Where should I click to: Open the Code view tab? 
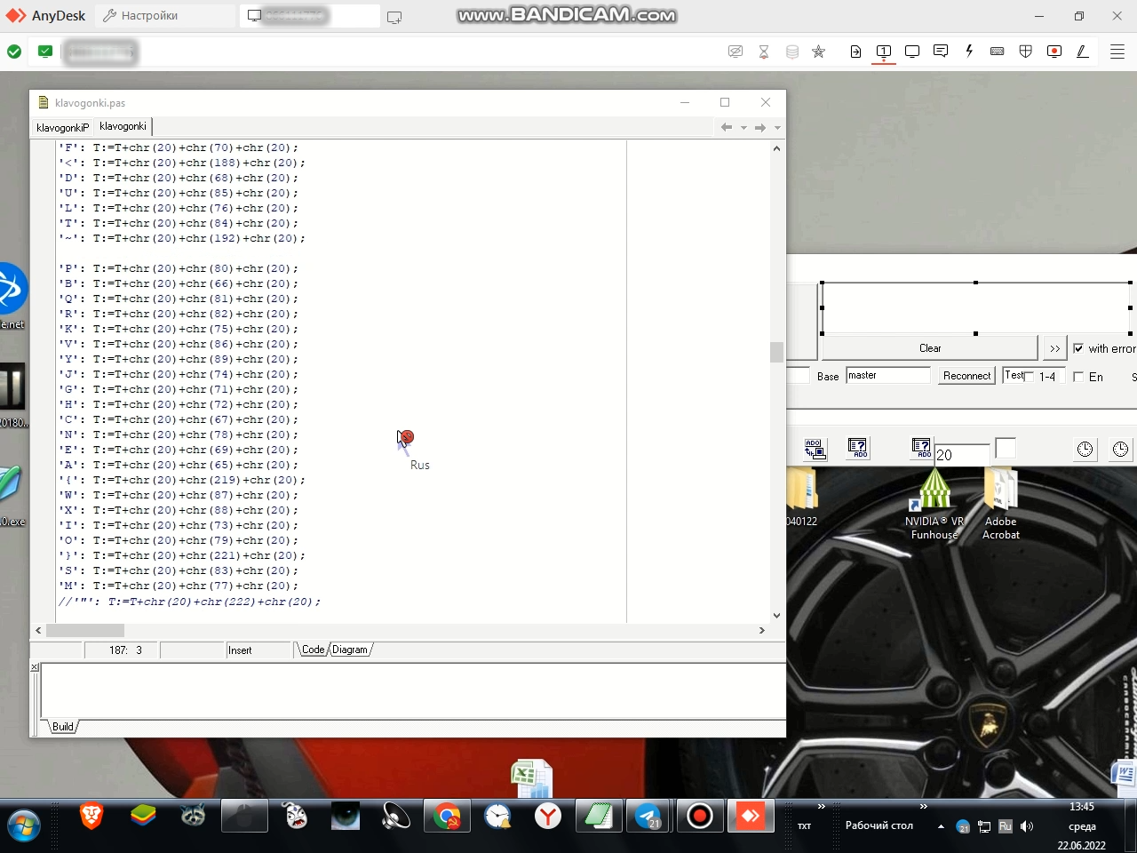(314, 650)
